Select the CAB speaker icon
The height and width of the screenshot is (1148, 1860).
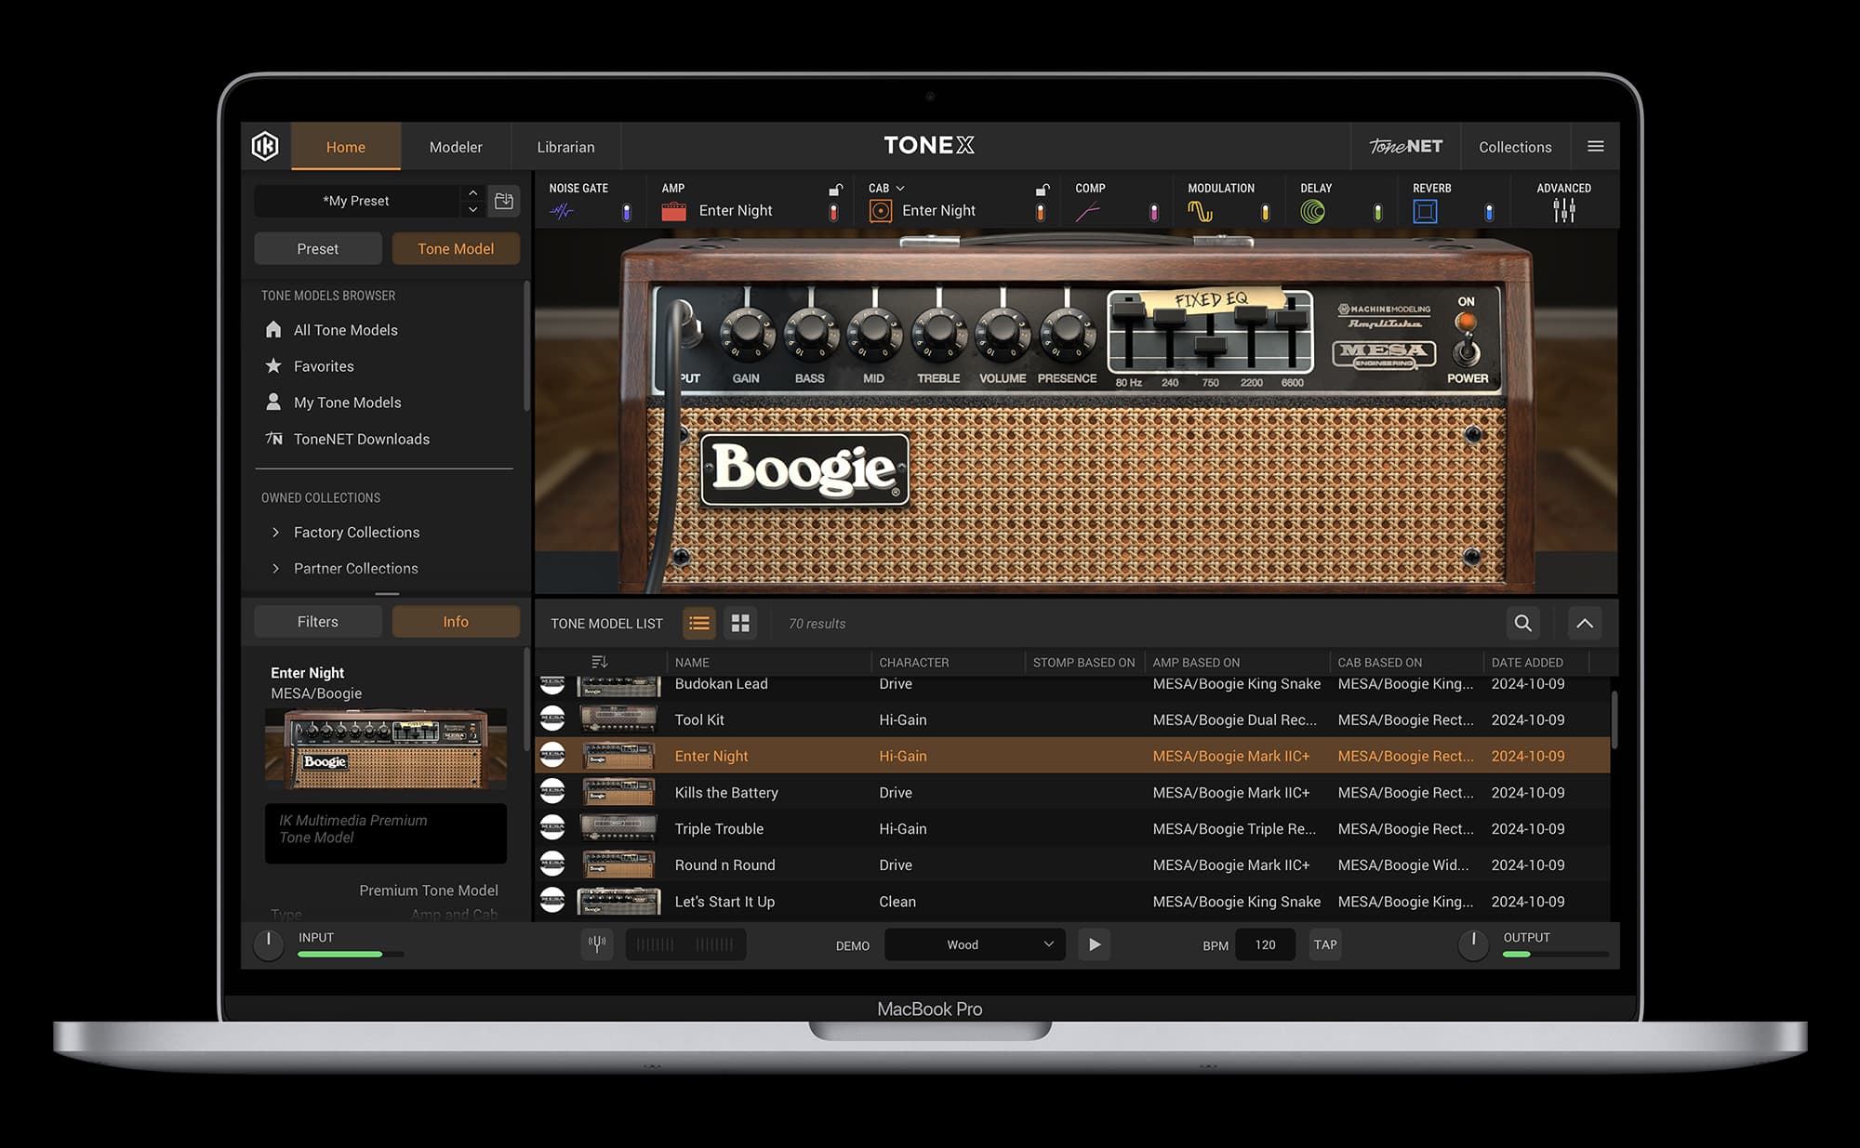click(881, 210)
